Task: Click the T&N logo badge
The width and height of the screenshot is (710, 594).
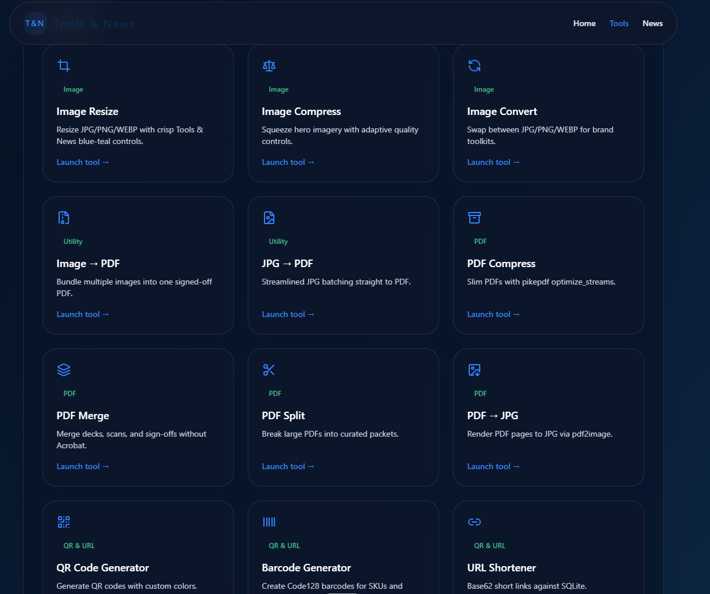Action: [35, 23]
